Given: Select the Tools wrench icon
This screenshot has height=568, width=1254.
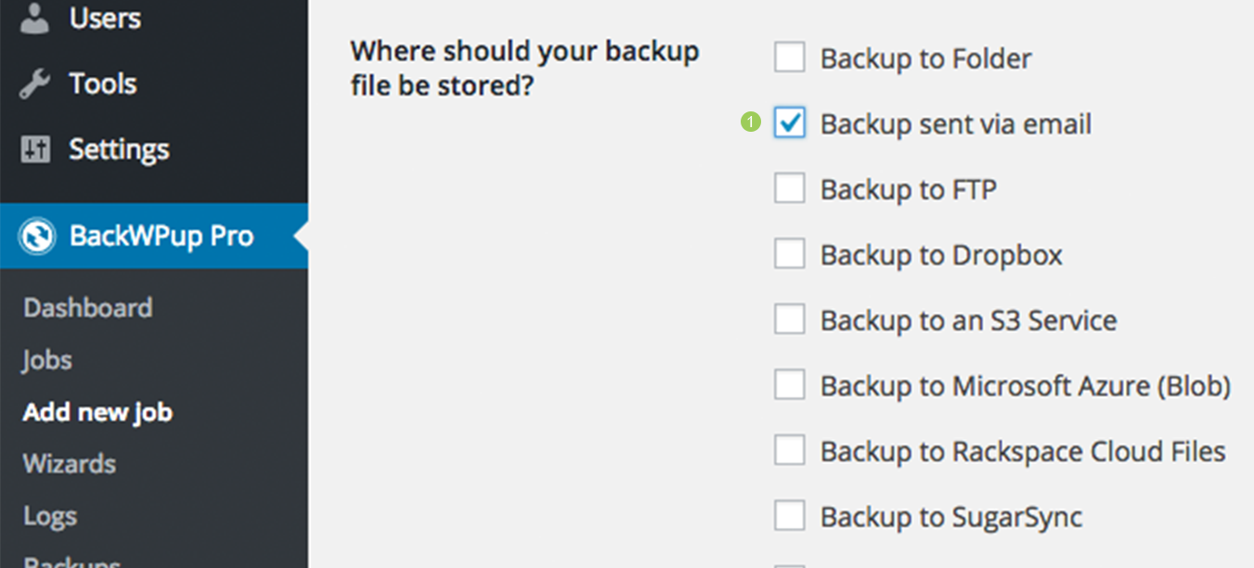Looking at the screenshot, I should [x=33, y=83].
